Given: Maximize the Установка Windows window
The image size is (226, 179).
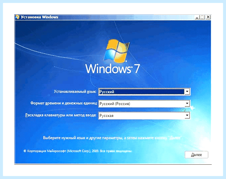Looking at the screenshot, I should click(202, 17).
